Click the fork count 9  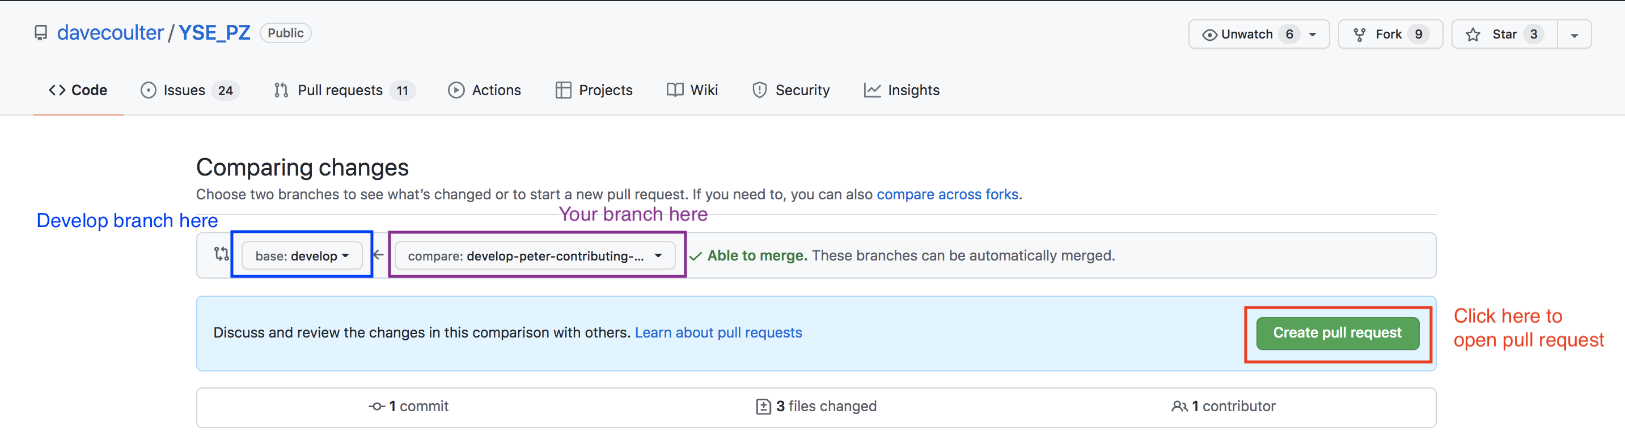click(x=1418, y=34)
